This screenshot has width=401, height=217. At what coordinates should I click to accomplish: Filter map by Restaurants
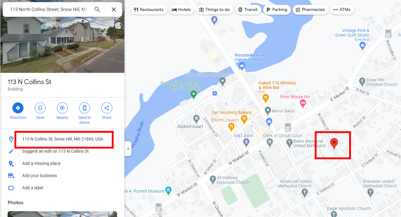point(149,9)
